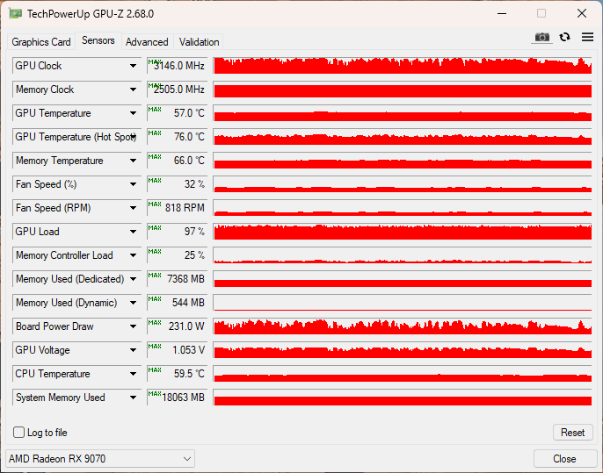The height and width of the screenshot is (473, 603).
Task: Open the AMD Radeon RX 9070 GPU selector
Action: (x=100, y=459)
